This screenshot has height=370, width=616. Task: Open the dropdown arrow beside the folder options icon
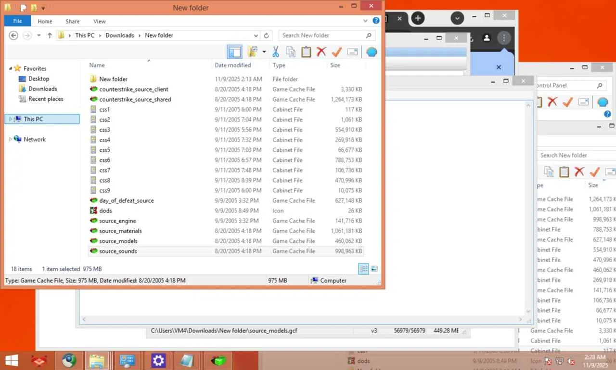(264, 52)
